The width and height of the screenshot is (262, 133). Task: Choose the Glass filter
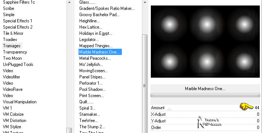[87, 2]
